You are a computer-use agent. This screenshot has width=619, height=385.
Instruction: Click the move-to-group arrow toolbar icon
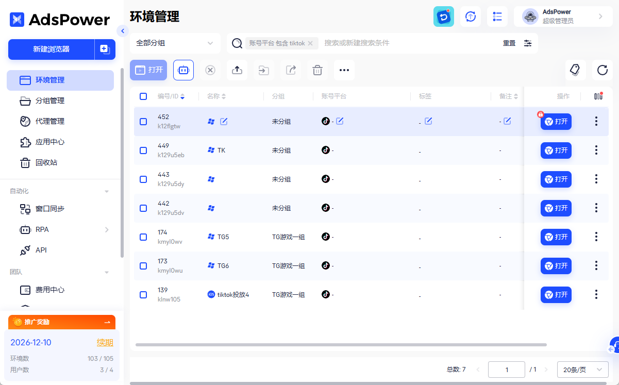[264, 70]
